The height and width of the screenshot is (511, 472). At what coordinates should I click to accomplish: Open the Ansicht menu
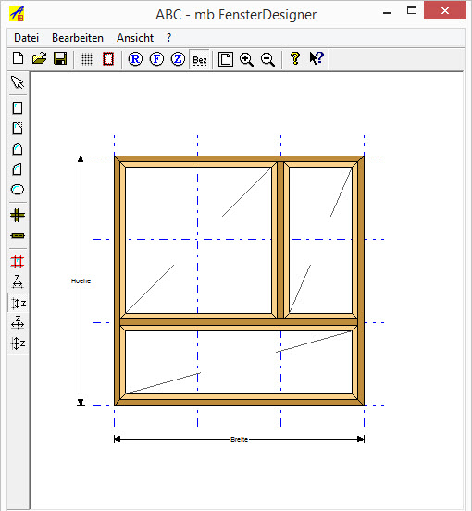[x=135, y=38]
